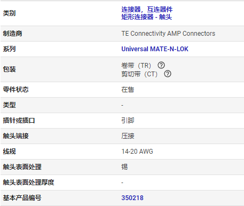The height and width of the screenshot is (206, 244).
Task: Open the 连接器, 互连器件 category link
Action: 147,9
